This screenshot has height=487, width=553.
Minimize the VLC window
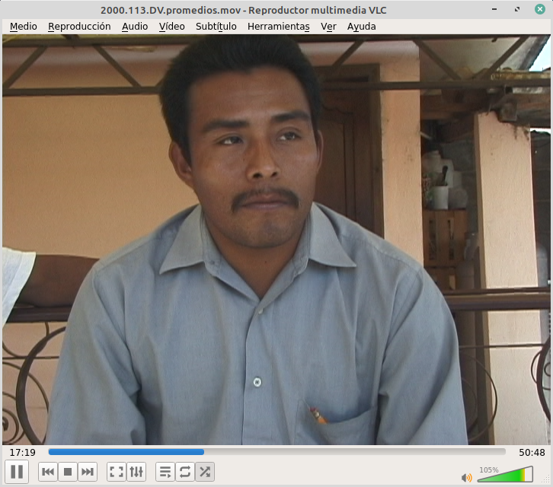(x=494, y=9)
